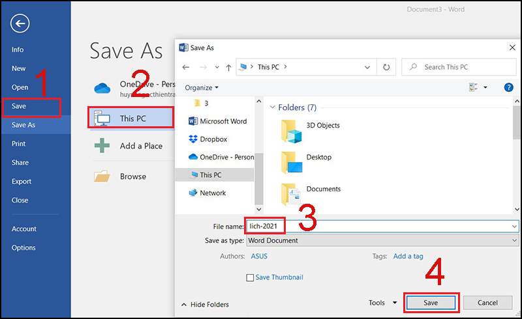Click the Save button in dialog
This screenshot has width=522, height=319.
431,303
